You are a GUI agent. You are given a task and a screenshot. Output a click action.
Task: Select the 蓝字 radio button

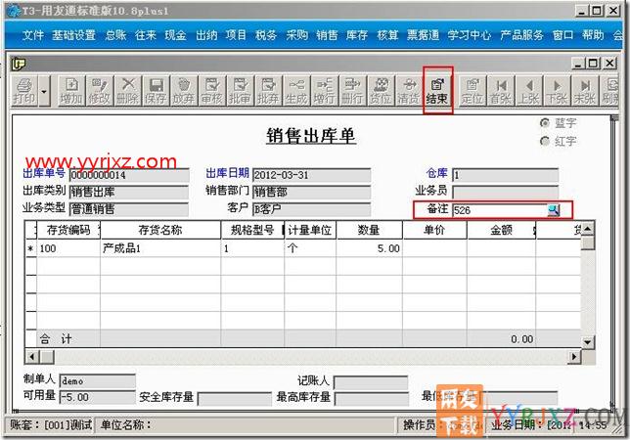[545, 123]
